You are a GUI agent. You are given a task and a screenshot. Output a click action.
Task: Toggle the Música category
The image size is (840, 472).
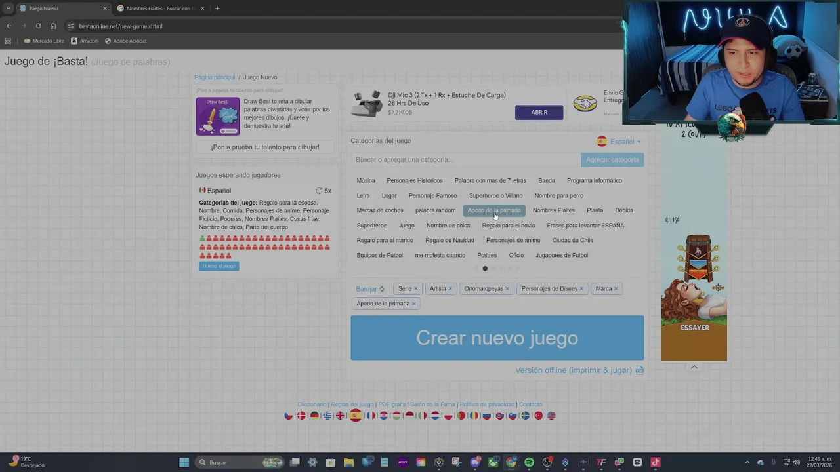pyautogui.click(x=366, y=180)
